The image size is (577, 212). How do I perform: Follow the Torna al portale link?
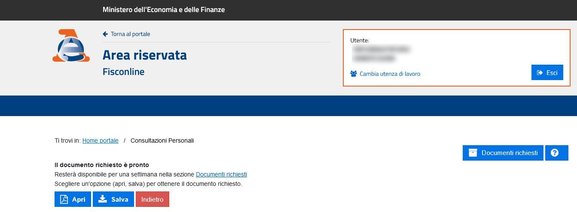tap(131, 34)
